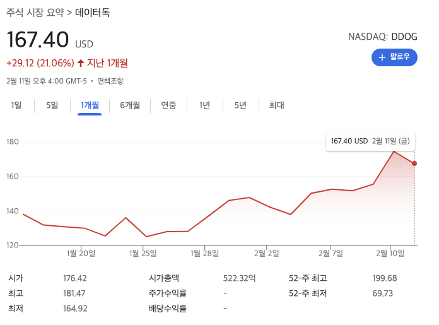Click the 140 y-axis label
Image resolution: width=439 pixels, height=325 pixels.
click(x=13, y=211)
